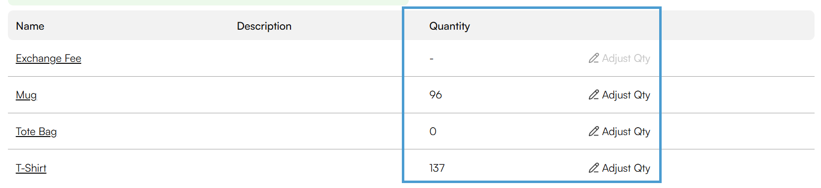This screenshot has width=821, height=188.
Task: Click the greyed pencil icon for Exchange Fee
Action: click(594, 58)
